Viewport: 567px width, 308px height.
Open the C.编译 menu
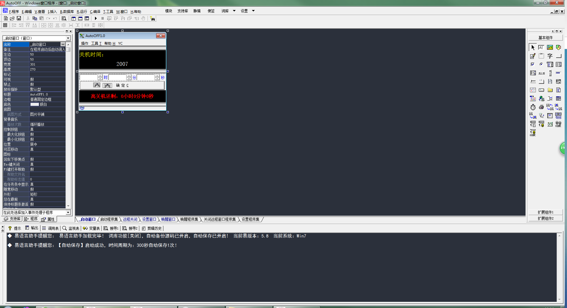coord(95,12)
